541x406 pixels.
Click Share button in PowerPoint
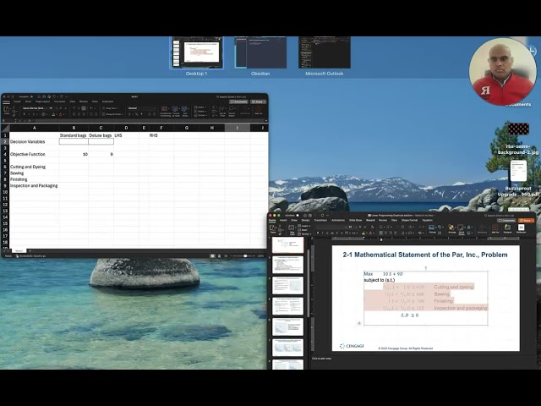[527, 220]
